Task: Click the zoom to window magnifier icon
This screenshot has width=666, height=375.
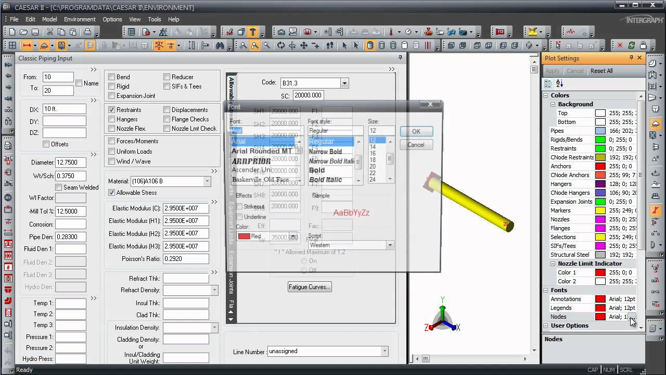Action: point(266,45)
